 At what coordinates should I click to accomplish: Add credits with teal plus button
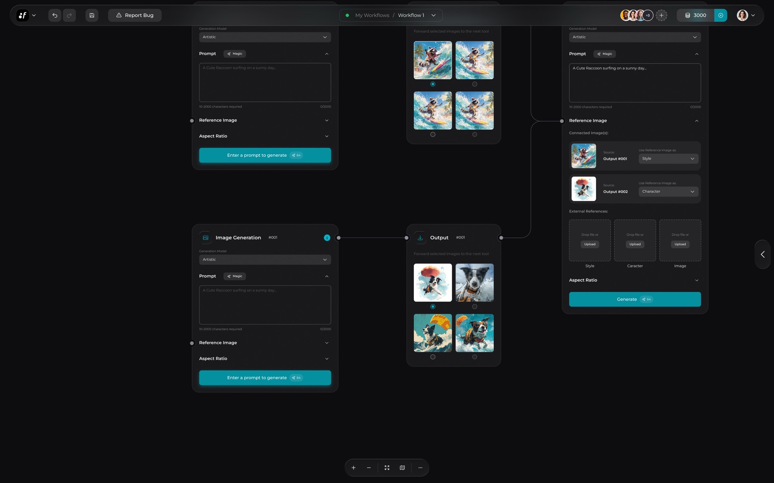click(720, 15)
